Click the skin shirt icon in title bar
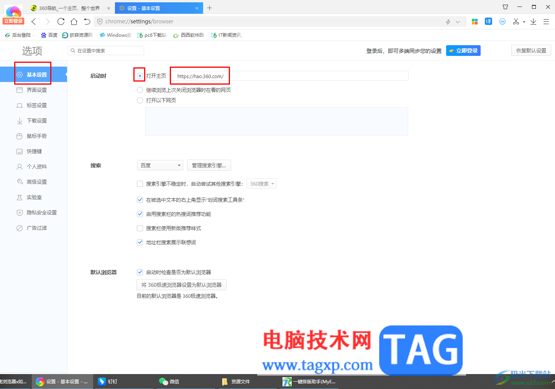 [505, 7]
